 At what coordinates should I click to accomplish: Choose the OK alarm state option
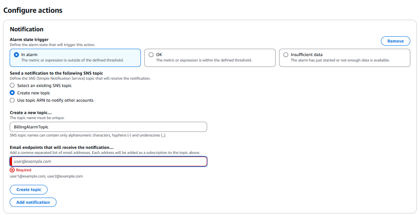pos(151,55)
